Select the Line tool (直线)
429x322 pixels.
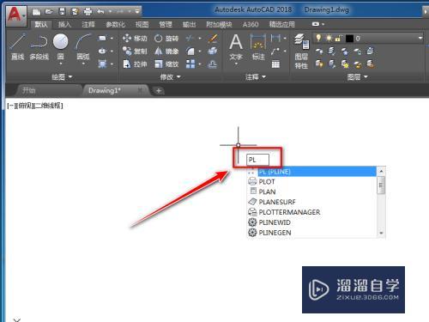point(17,46)
